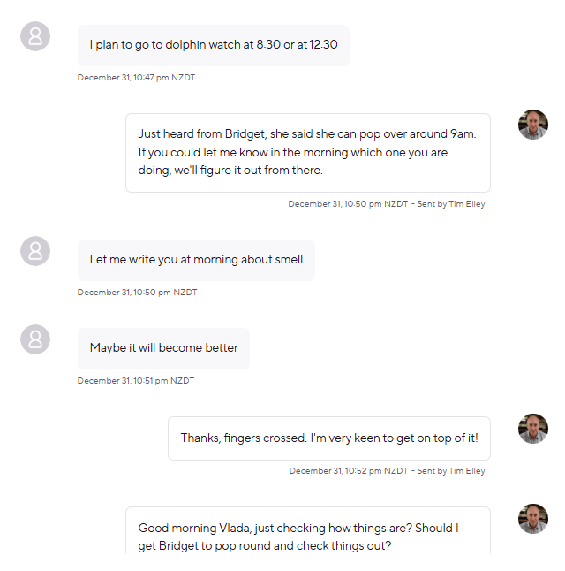The width and height of the screenshot is (565, 571).
Task: Open Tim Elley's photo beside Bridget message
Action: (533, 125)
